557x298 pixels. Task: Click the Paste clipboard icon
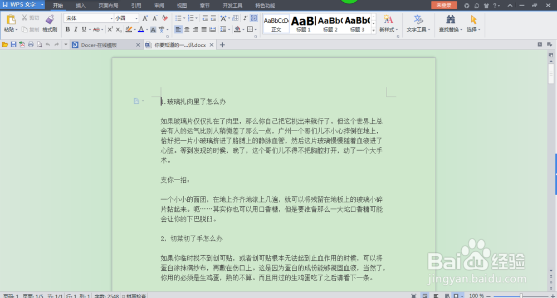coord(11,19)
